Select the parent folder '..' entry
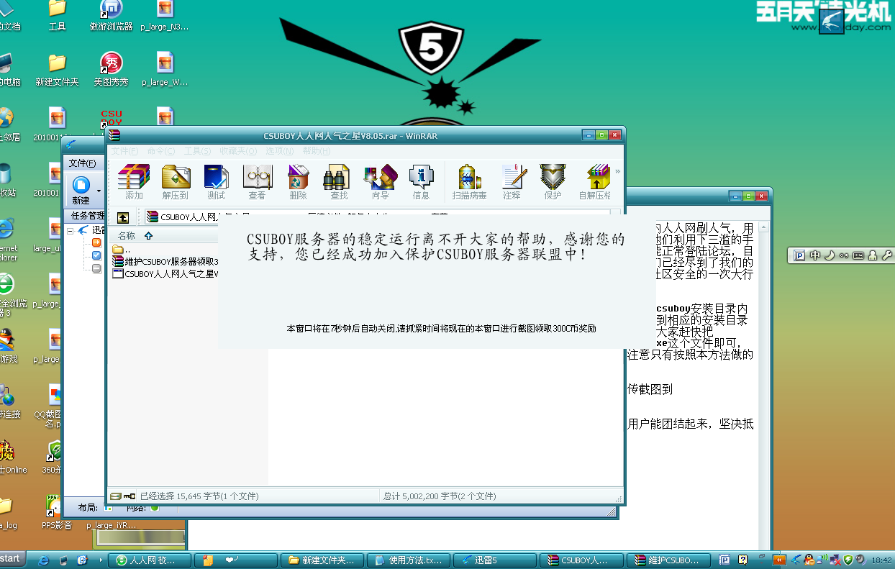895x569 pixels. (x=122, y=249)
